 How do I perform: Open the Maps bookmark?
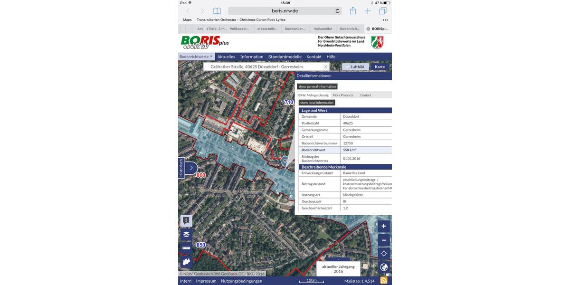point(188,20)
